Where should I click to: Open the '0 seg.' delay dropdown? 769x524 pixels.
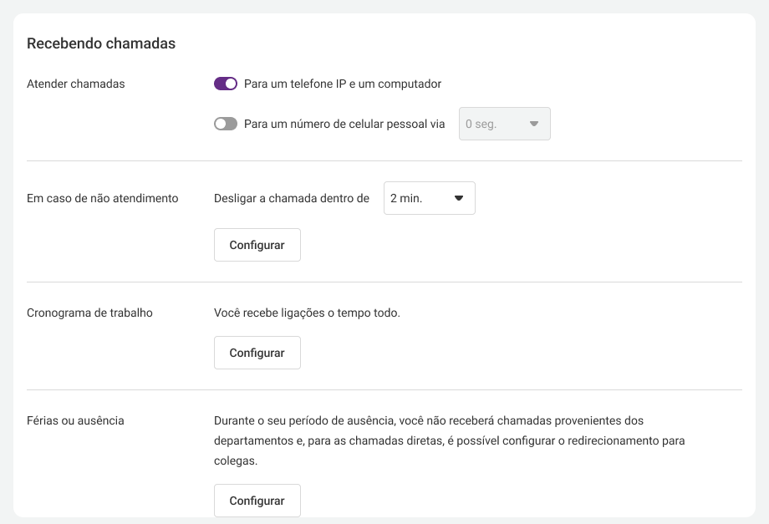(505, 124)
